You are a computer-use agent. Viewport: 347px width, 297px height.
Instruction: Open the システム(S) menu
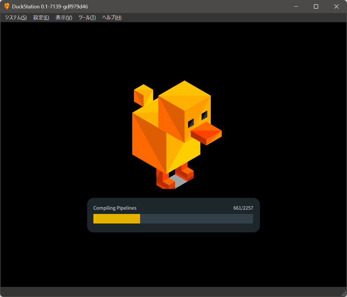16,18
